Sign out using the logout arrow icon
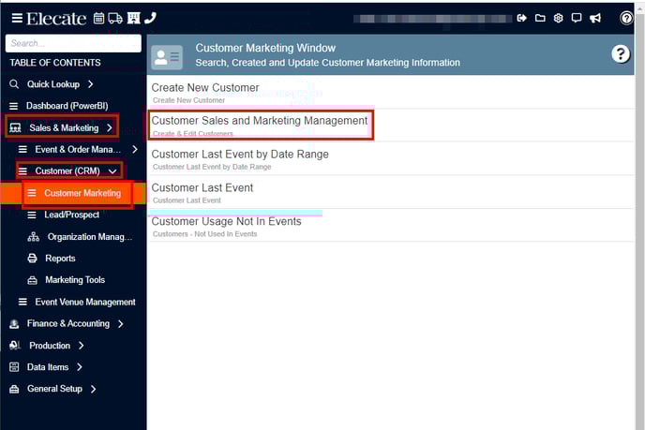645x430 pixels. point(521,18)
